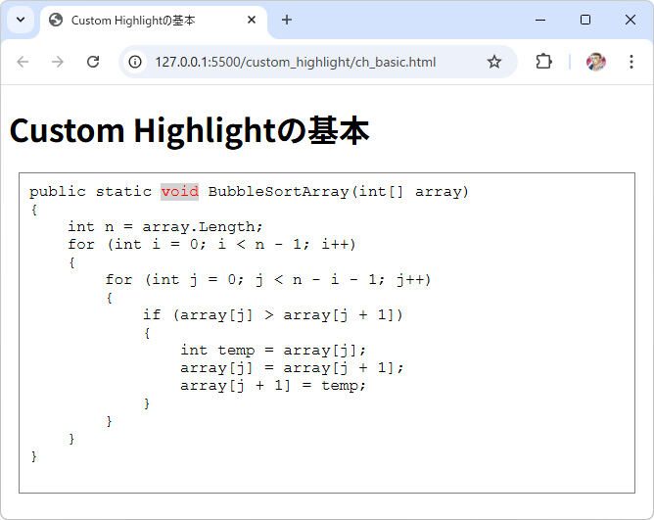
Task: Open the user profile avatar
Action: (x=596, y=62)
